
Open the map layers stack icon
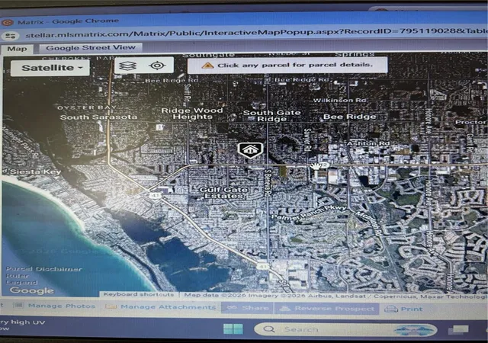(128, 66)
